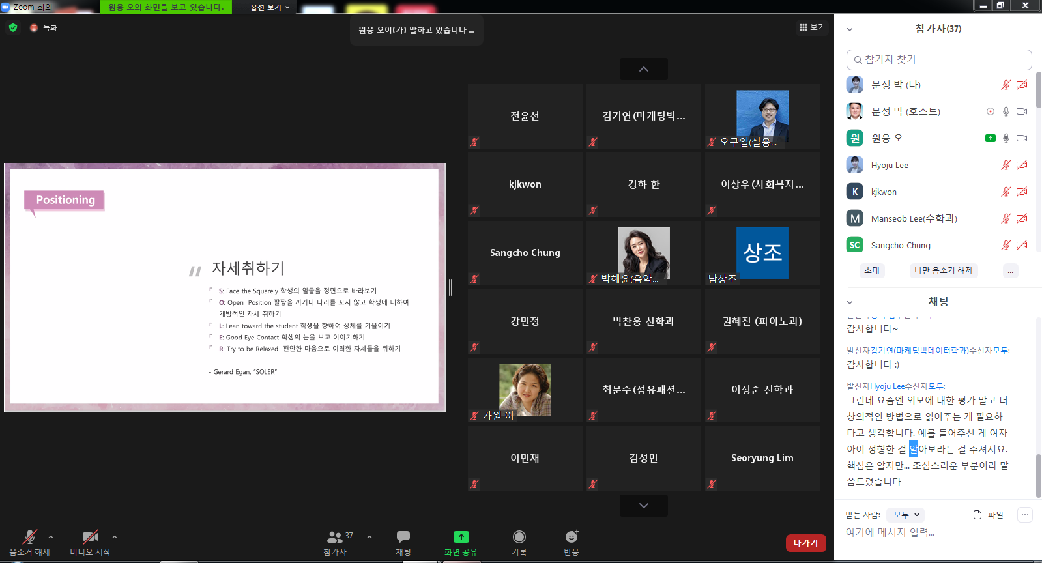Select kjkwon avatar in participants list
This screenshot has height=563, width=1042.
click(854, 192)
